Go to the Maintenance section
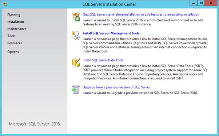The image size is (219, 136). click(x=17, y=29)
